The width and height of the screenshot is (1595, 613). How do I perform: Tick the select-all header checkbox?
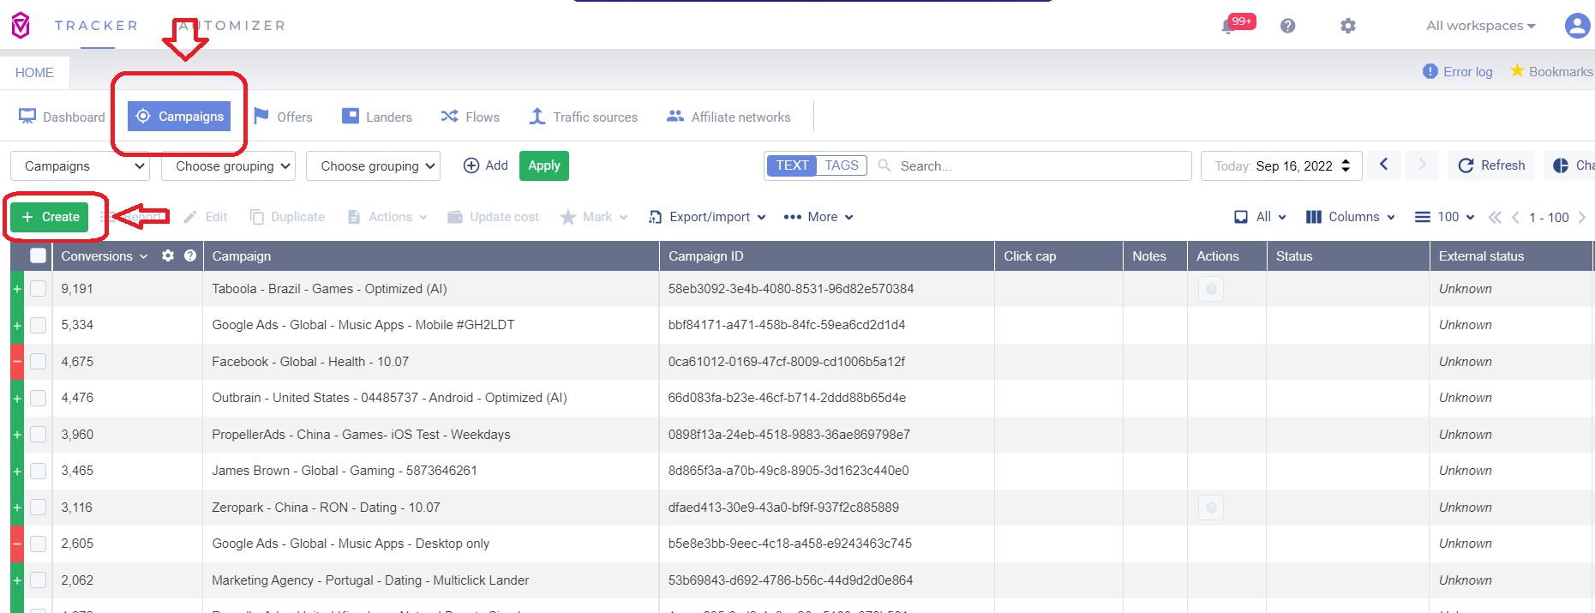38,255
